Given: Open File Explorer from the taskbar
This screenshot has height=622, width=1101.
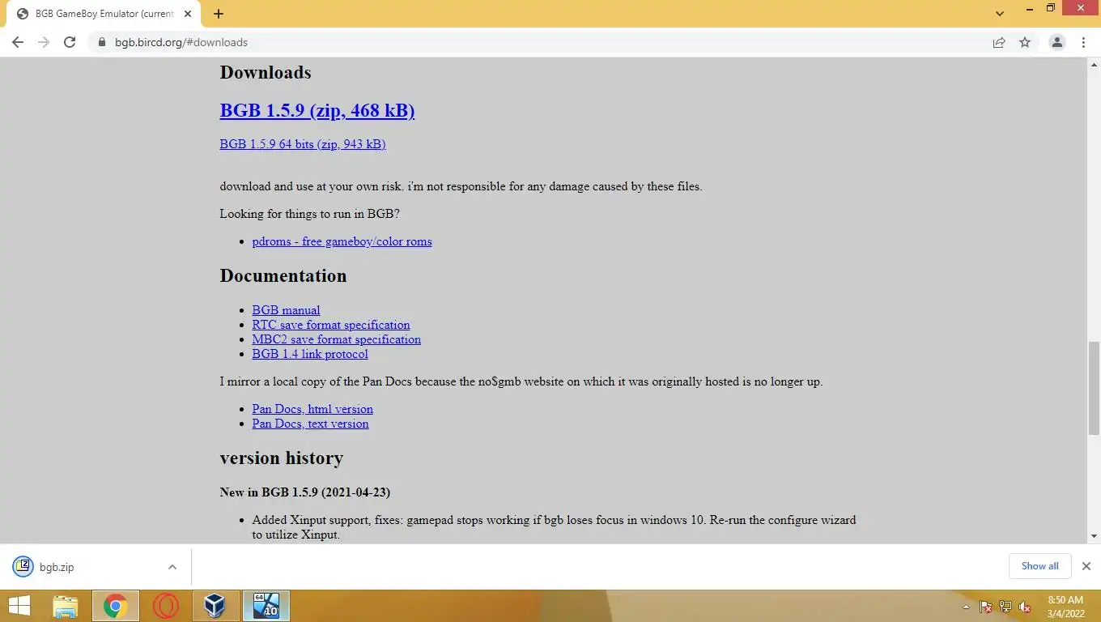Looking at the screenshot, I should pyautogui.click(x=65, y=606).
